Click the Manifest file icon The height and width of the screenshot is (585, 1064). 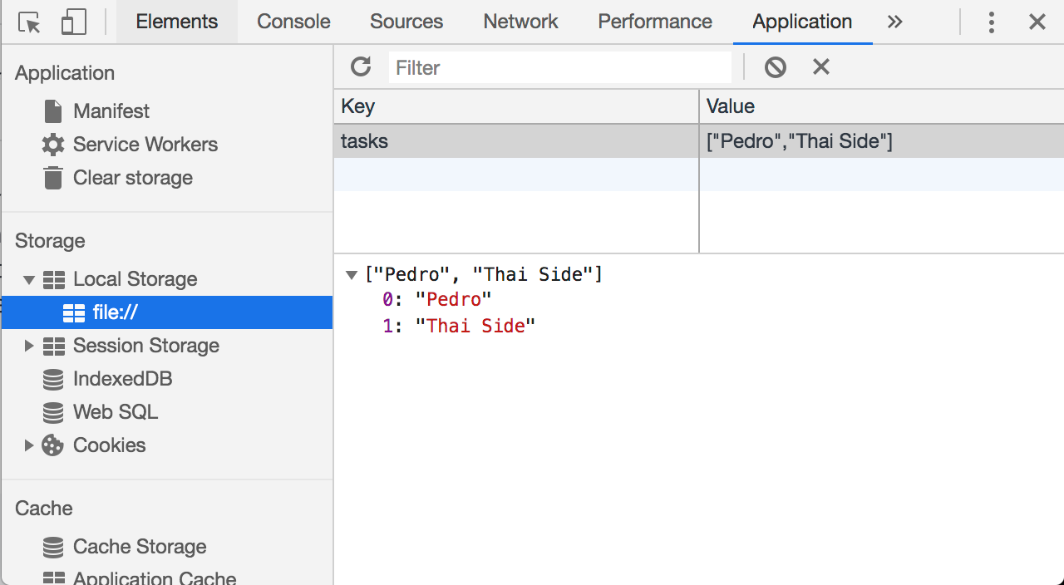point(53,111)
